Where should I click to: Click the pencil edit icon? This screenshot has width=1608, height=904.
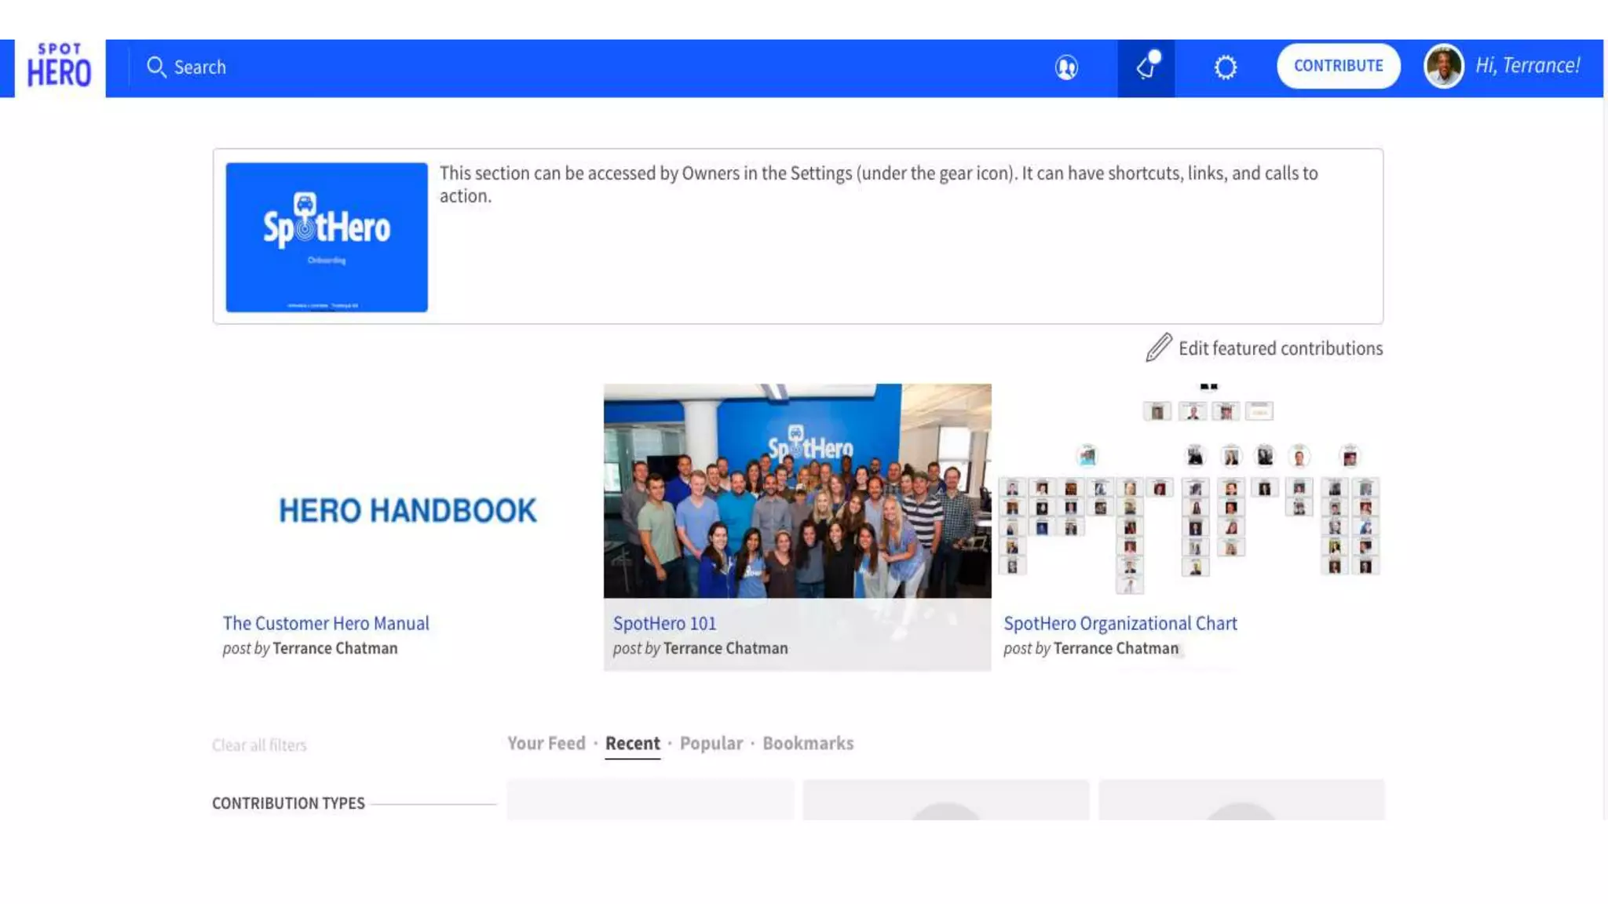(x=1158, y=348)
